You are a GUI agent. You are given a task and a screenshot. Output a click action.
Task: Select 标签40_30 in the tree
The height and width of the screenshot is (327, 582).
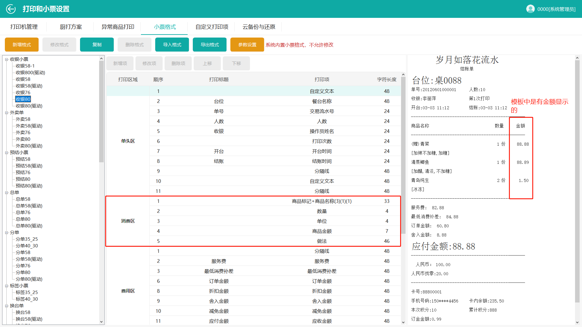pos(27,299)
